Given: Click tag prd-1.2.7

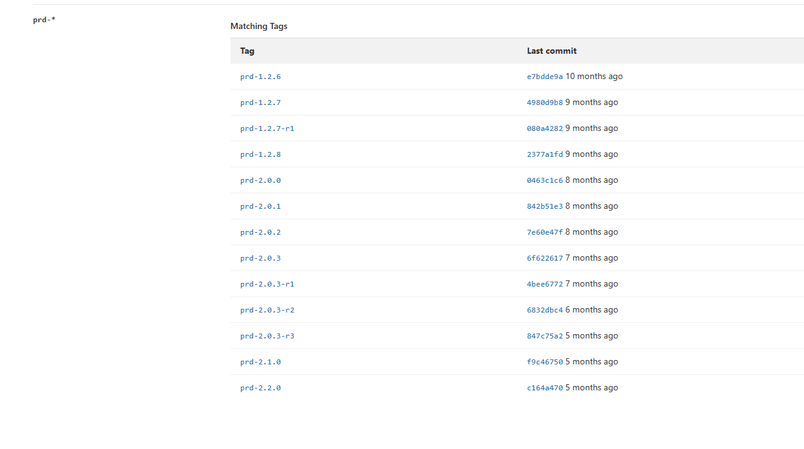Looking at the screenshot, I should click(x=260, y=103).
